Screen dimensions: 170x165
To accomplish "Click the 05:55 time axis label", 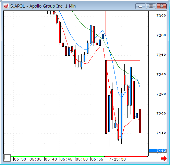I will click(x=97, y=159).
